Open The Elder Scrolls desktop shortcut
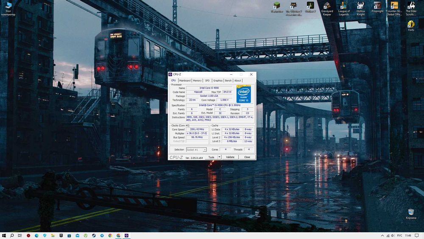The image size is (424, 239). pyautogui.click(x=411, y=8)
